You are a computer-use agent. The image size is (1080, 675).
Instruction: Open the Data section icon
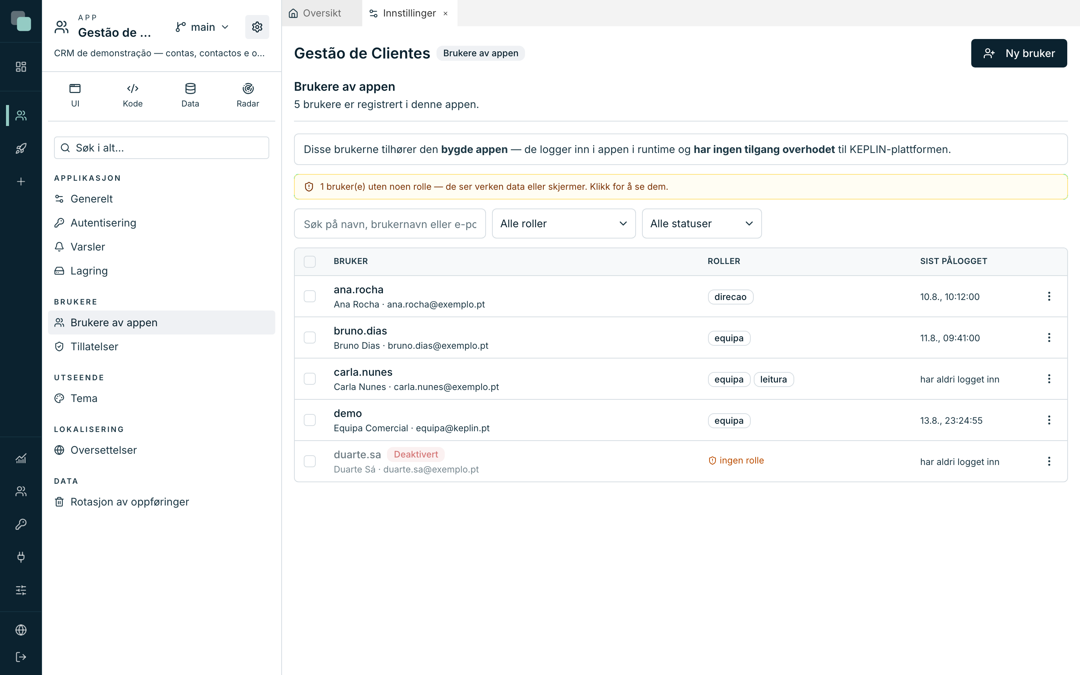tap(190, 88)
